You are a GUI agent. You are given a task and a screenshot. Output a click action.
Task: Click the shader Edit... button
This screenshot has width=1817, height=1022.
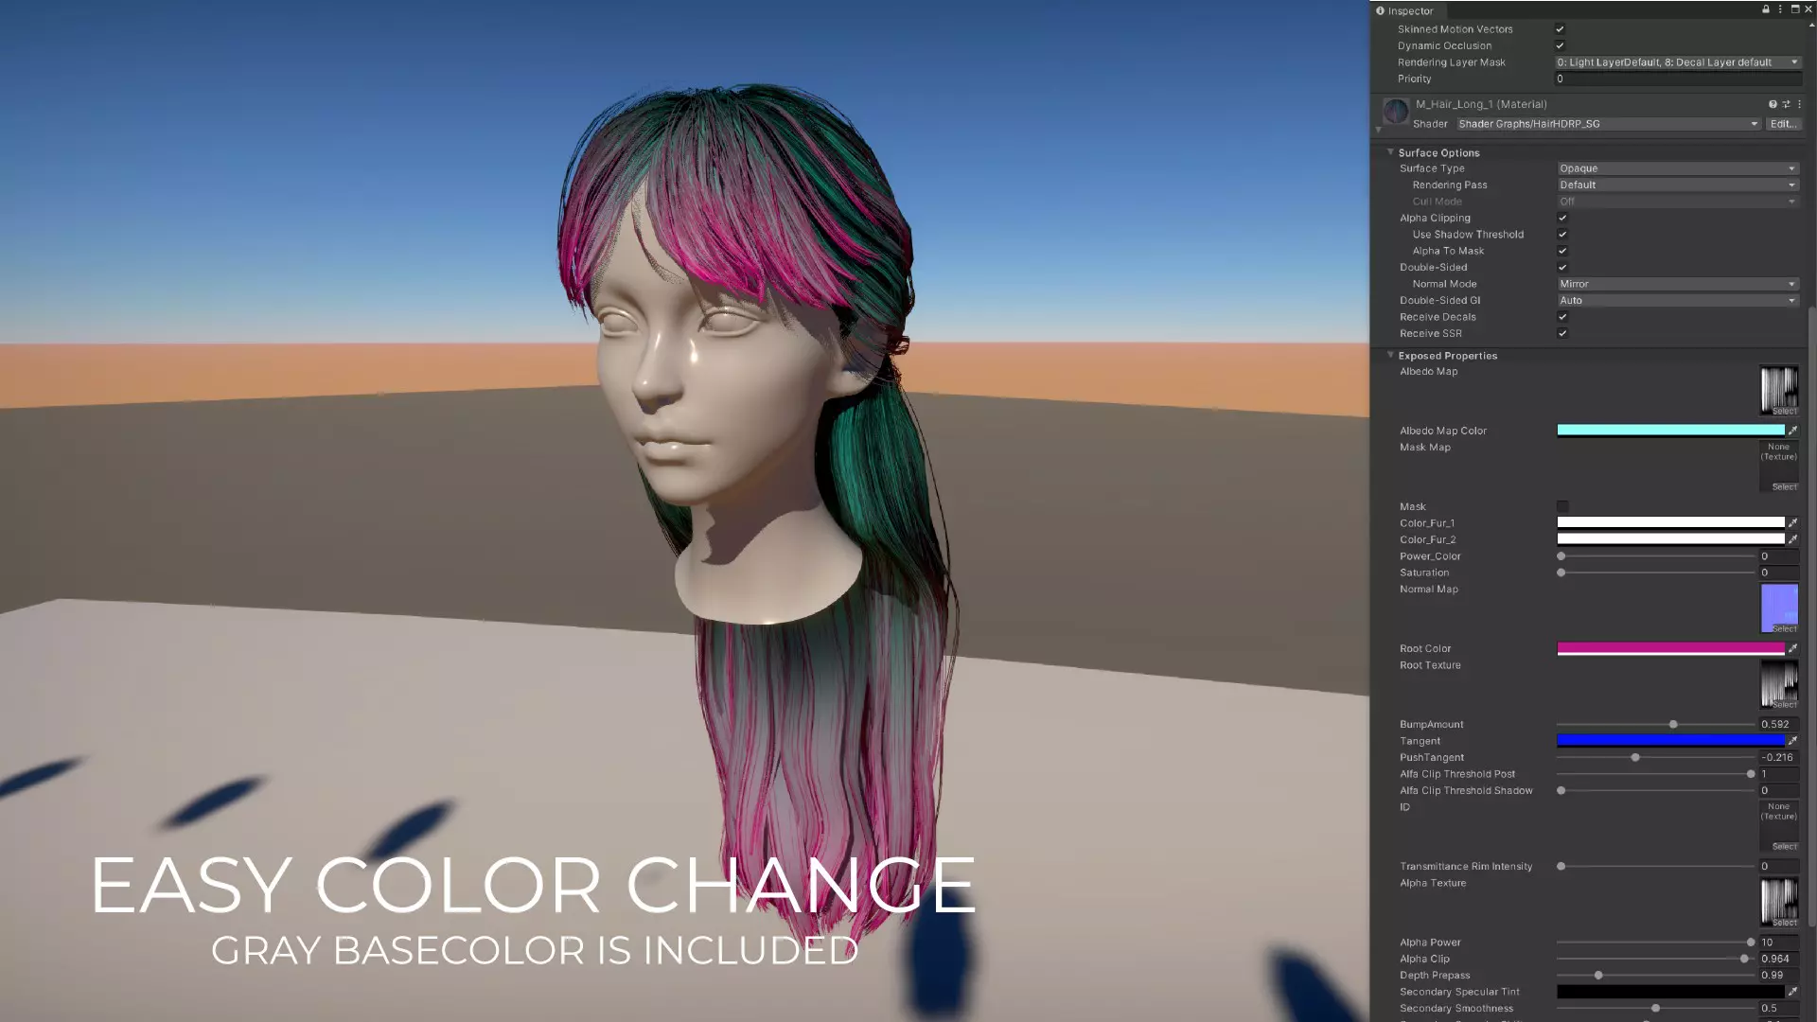pos(1783,124)
